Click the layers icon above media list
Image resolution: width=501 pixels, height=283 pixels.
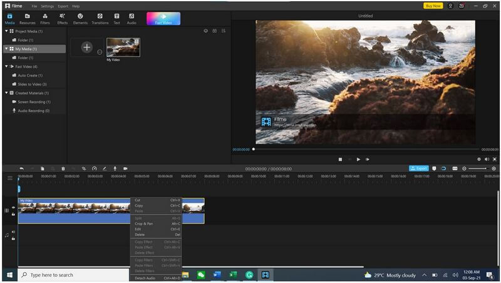[205, 31]
